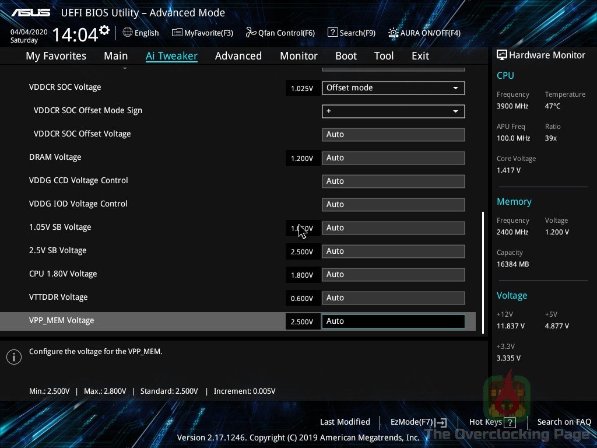Select the VPP_MEM Voltage Auto field
597x448 pixels.
(x=393, y=321)
